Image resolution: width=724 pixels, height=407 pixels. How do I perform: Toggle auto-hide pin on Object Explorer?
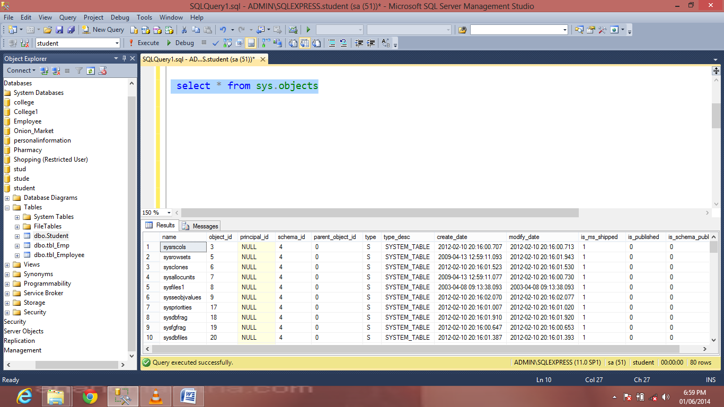click(125, 58)
